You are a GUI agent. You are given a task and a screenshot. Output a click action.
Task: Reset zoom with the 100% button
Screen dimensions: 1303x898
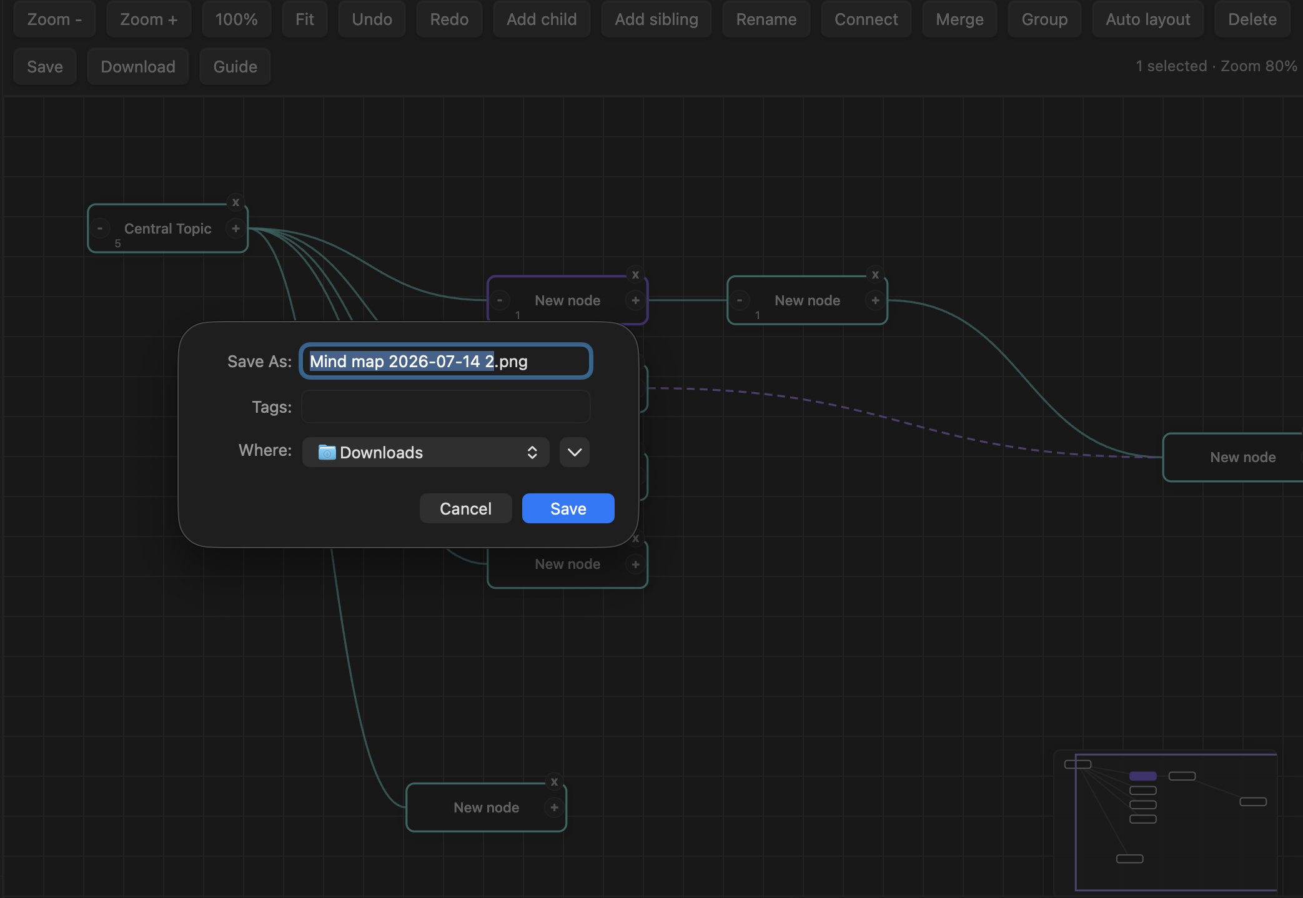pos(237,19)
